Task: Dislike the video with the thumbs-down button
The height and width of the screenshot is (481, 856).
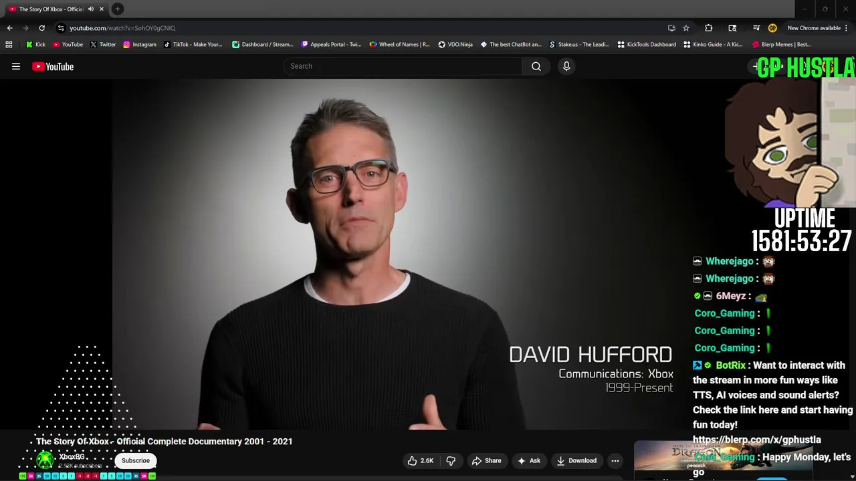Action: tap(451, 460)
